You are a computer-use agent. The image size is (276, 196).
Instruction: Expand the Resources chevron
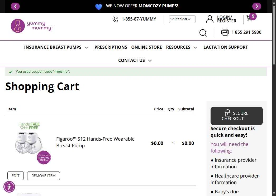tap(195, 47)
